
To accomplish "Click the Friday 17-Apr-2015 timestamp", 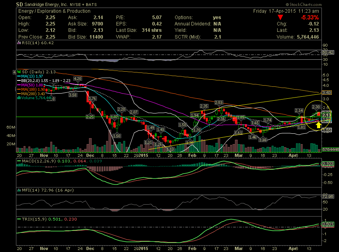I will [286, 11].
